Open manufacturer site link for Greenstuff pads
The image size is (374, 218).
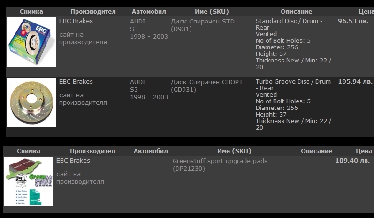pos(80,178)
